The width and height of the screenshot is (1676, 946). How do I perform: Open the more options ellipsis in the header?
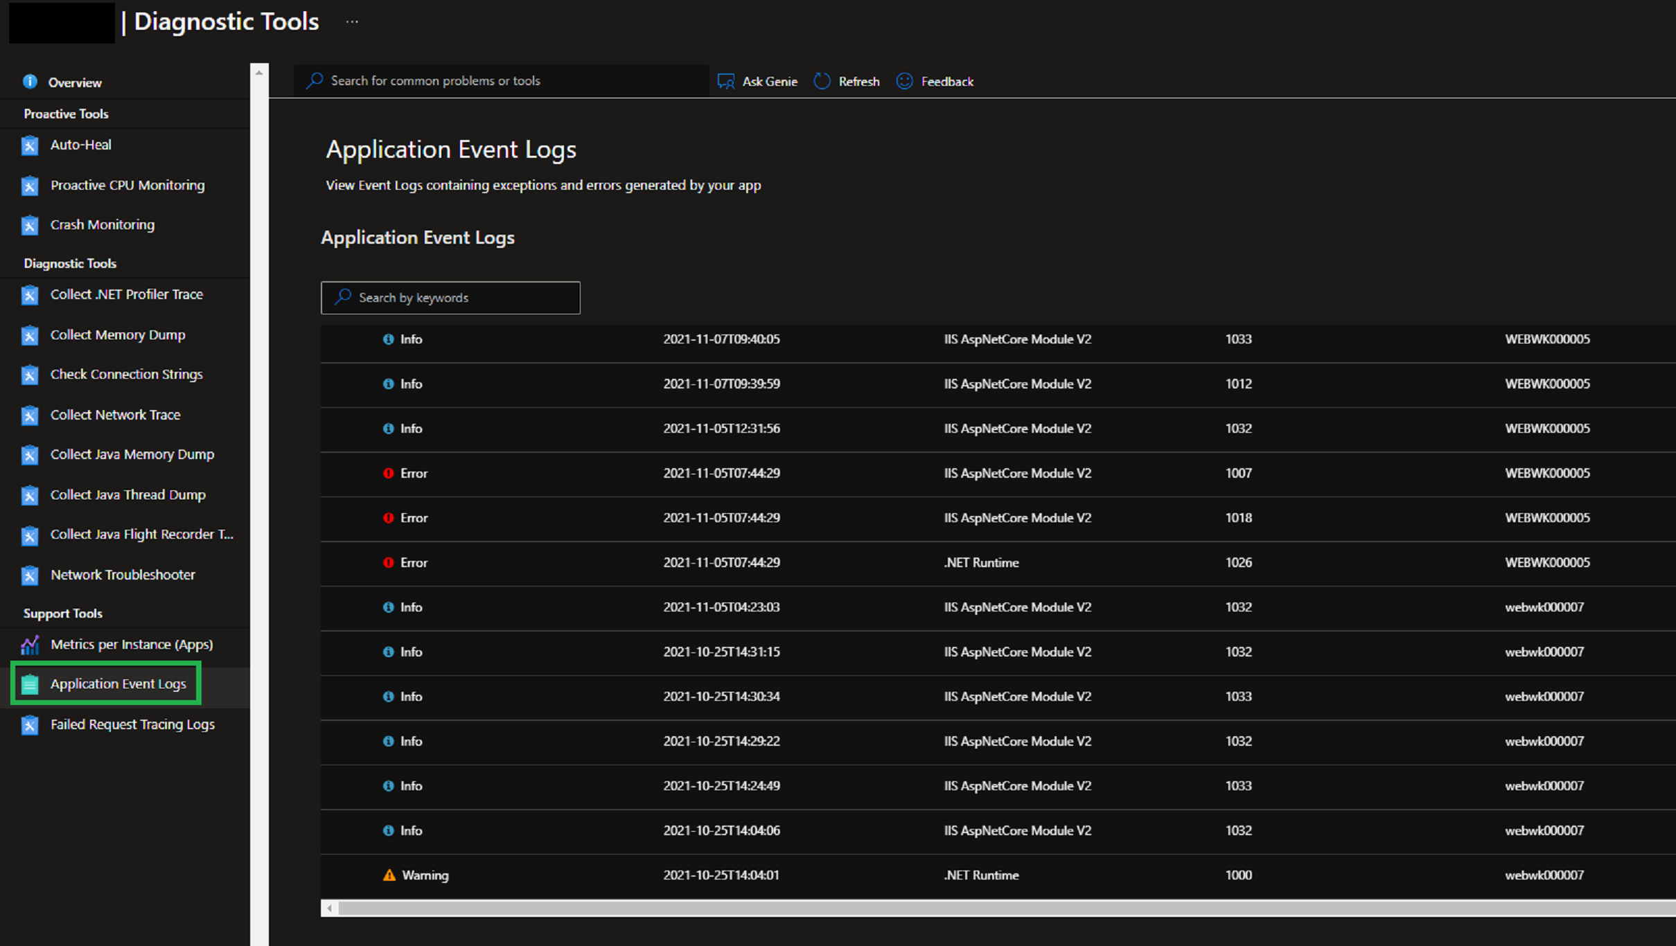pyautogui.click(x=352, y=21)
